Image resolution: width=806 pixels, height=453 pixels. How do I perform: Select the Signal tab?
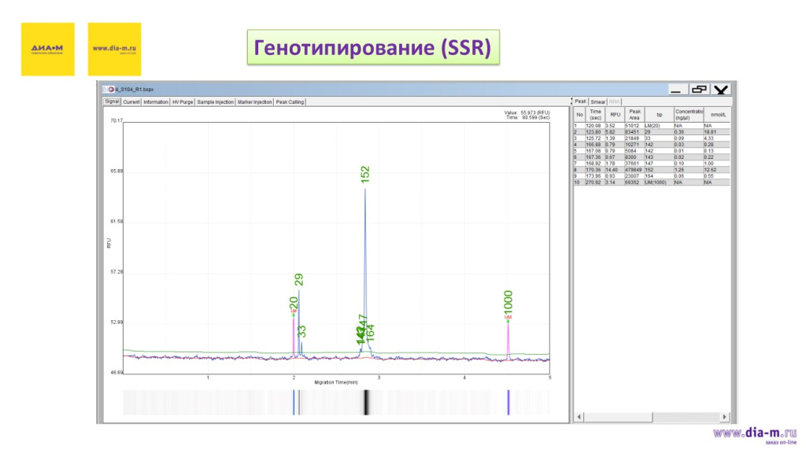point(111,101)
